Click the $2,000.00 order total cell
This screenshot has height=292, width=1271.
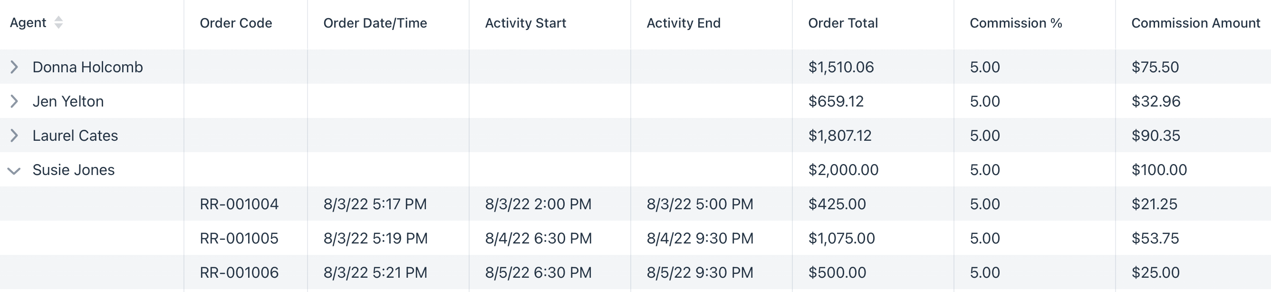[x=843, y=170]
